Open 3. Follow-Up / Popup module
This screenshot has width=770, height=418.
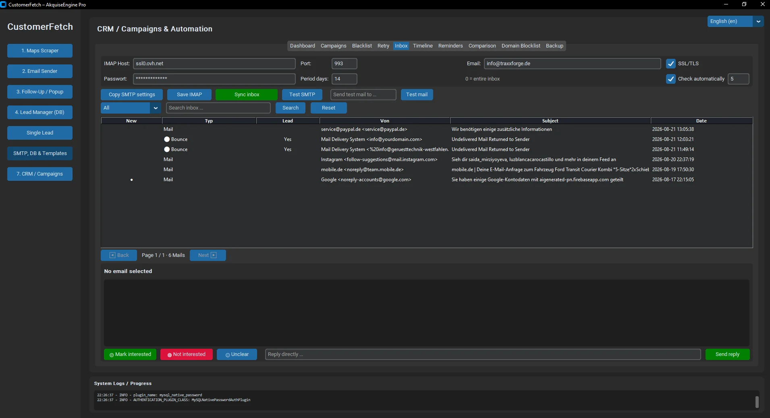click(x=40, y=92)
